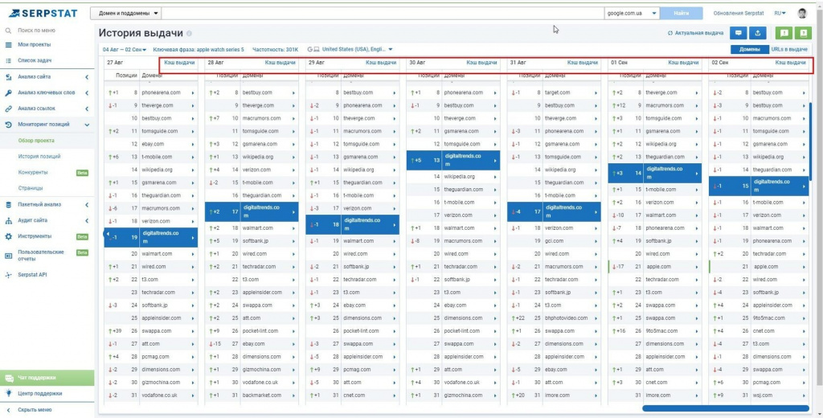Switch view to URLs в выдаче
This screenshot has width=823, height=418.
click(788, 49)
